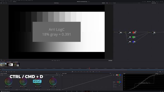Click the project home icon in bottom-right corner
The width and height of the screenshot is (164, 92).
click(160, 91)
